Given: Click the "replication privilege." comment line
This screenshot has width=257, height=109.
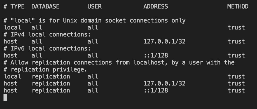Looking at the screenshot, I should tap(45, 69).
